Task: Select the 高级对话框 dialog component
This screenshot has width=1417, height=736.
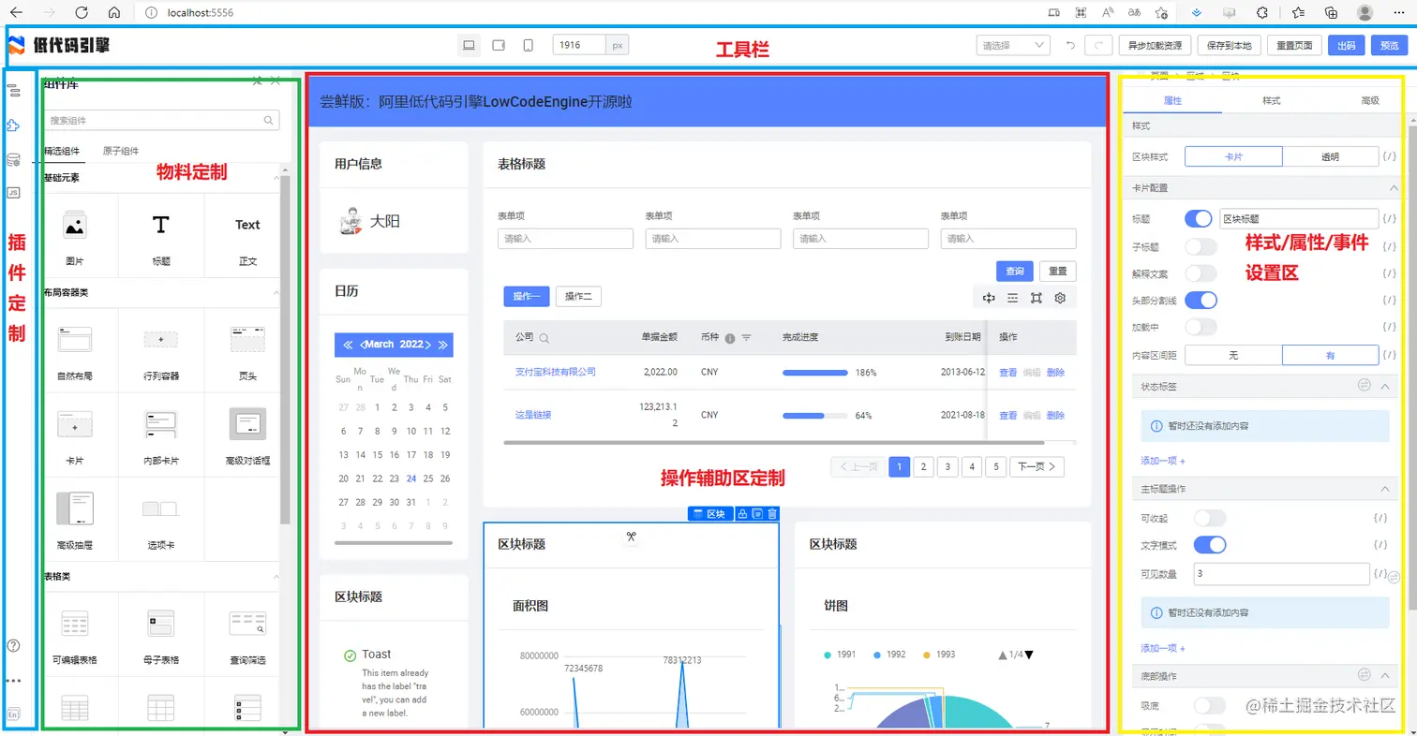Action: (247, 435)
